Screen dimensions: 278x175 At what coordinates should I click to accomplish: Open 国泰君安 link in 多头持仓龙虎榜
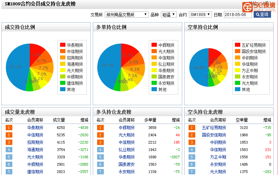[126, 164]
